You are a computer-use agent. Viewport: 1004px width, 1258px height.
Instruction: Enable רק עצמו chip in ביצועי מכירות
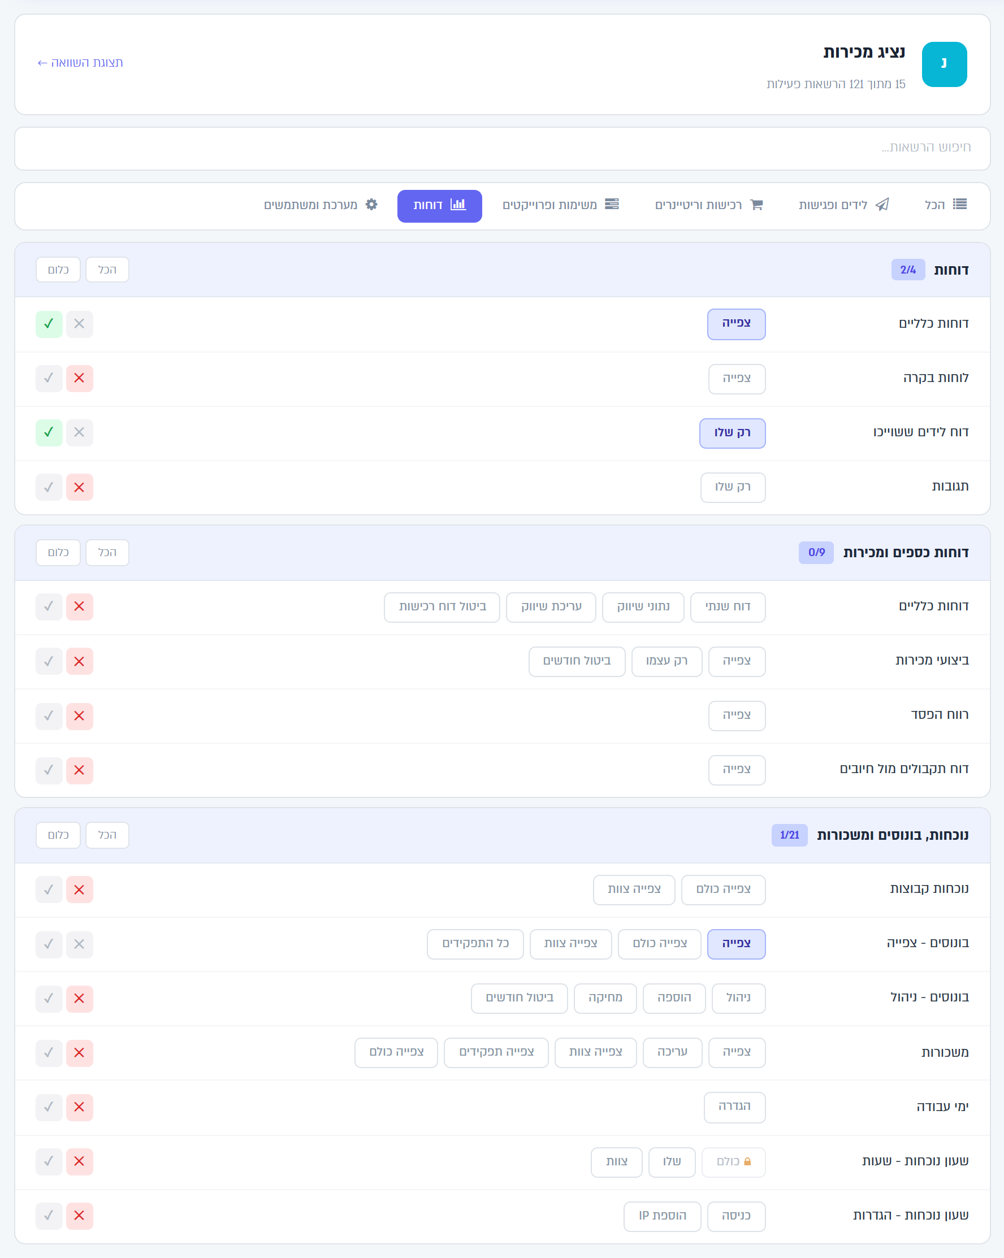click(667, 661)
